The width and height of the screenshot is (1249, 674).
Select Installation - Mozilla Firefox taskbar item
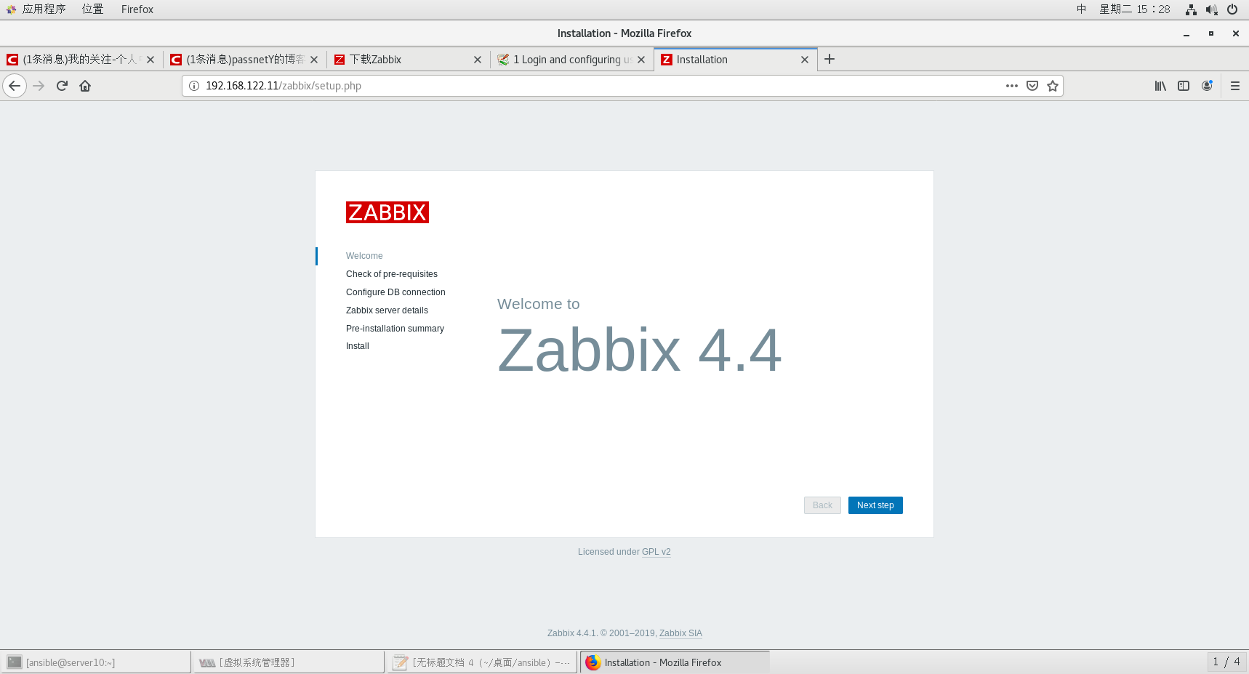tap(675, 662)
